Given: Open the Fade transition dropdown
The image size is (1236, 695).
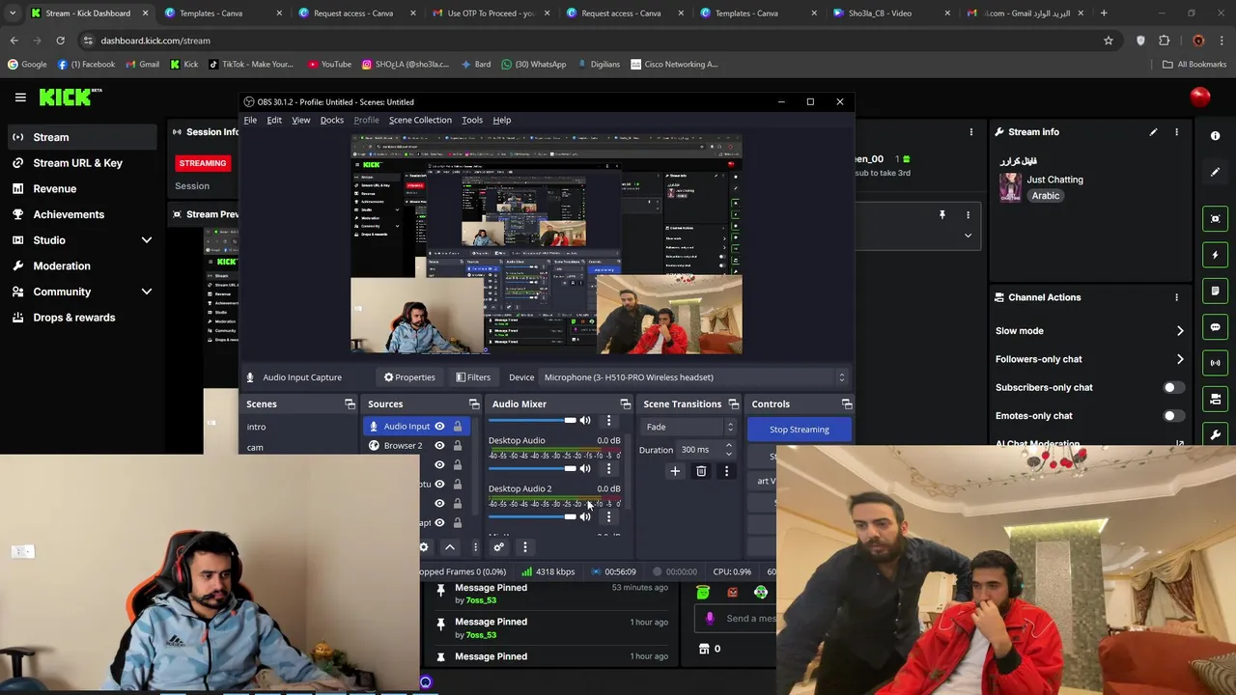Looking at the screenshot, I should pyautogui.click(x=688, y=427).
